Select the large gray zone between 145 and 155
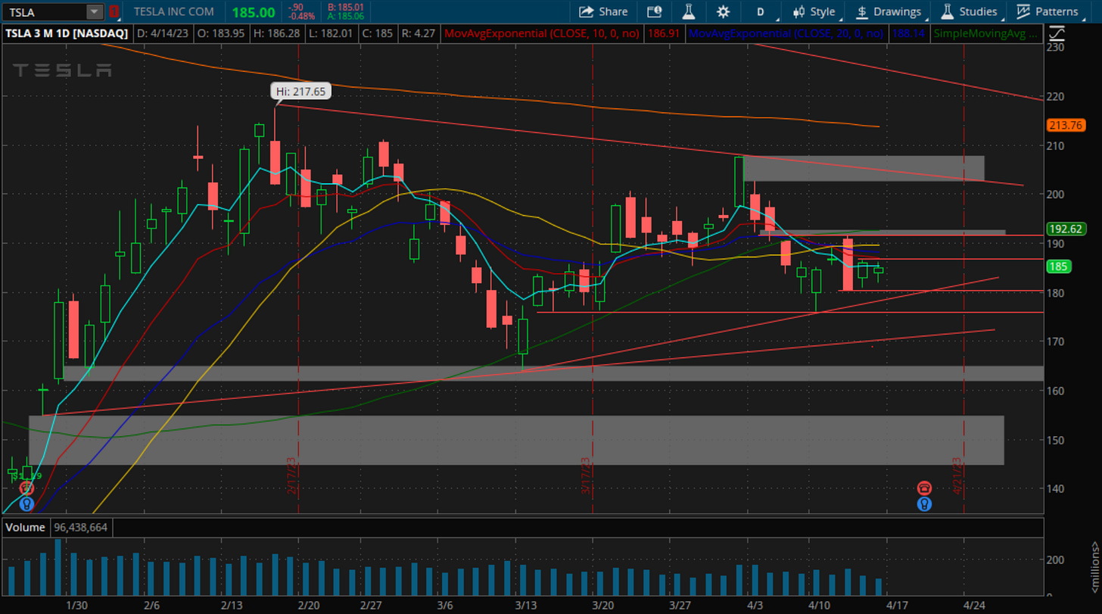The width and height of the screenshot is (1102, 614). (x=516, y=440)
